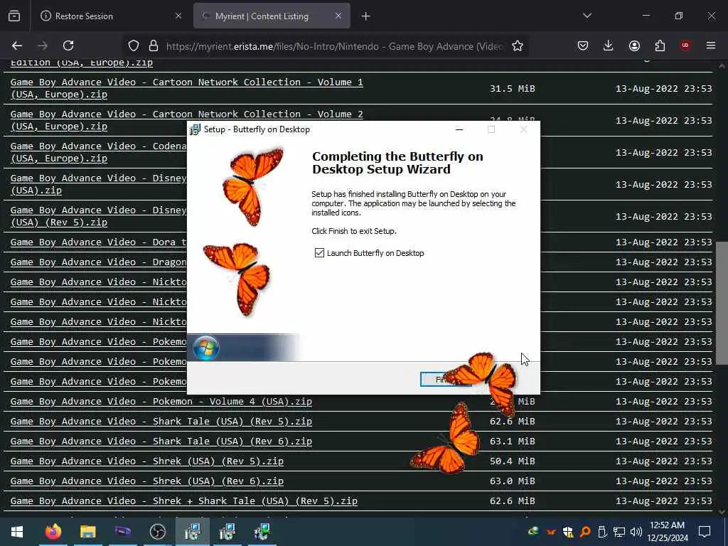Open Cartoon Network Collection Volume 2 zip link
The image size is (728, 546).
coord(187,119)
